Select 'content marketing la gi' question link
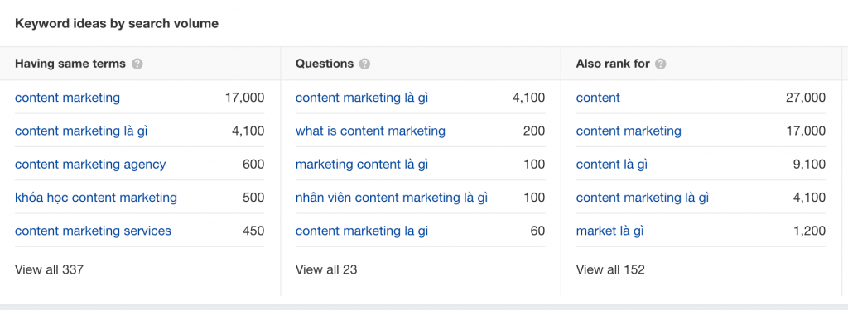Image resolution: width=848 pixels, height=310 pixels. (x=362, y=231)
